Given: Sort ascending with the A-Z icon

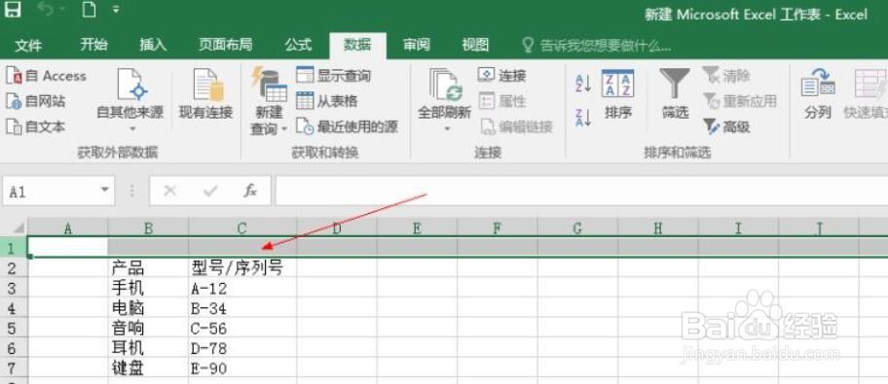Looking at the screenshot, I should tap(583, 84).
